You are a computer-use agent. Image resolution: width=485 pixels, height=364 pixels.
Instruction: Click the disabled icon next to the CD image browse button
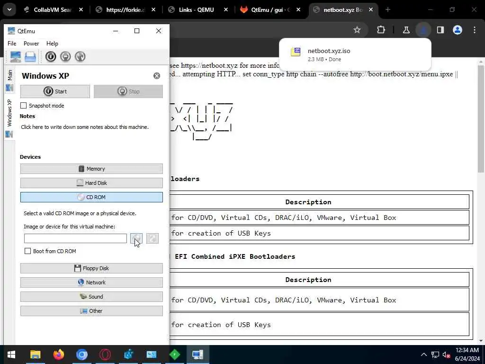click(x=153, y=238)
